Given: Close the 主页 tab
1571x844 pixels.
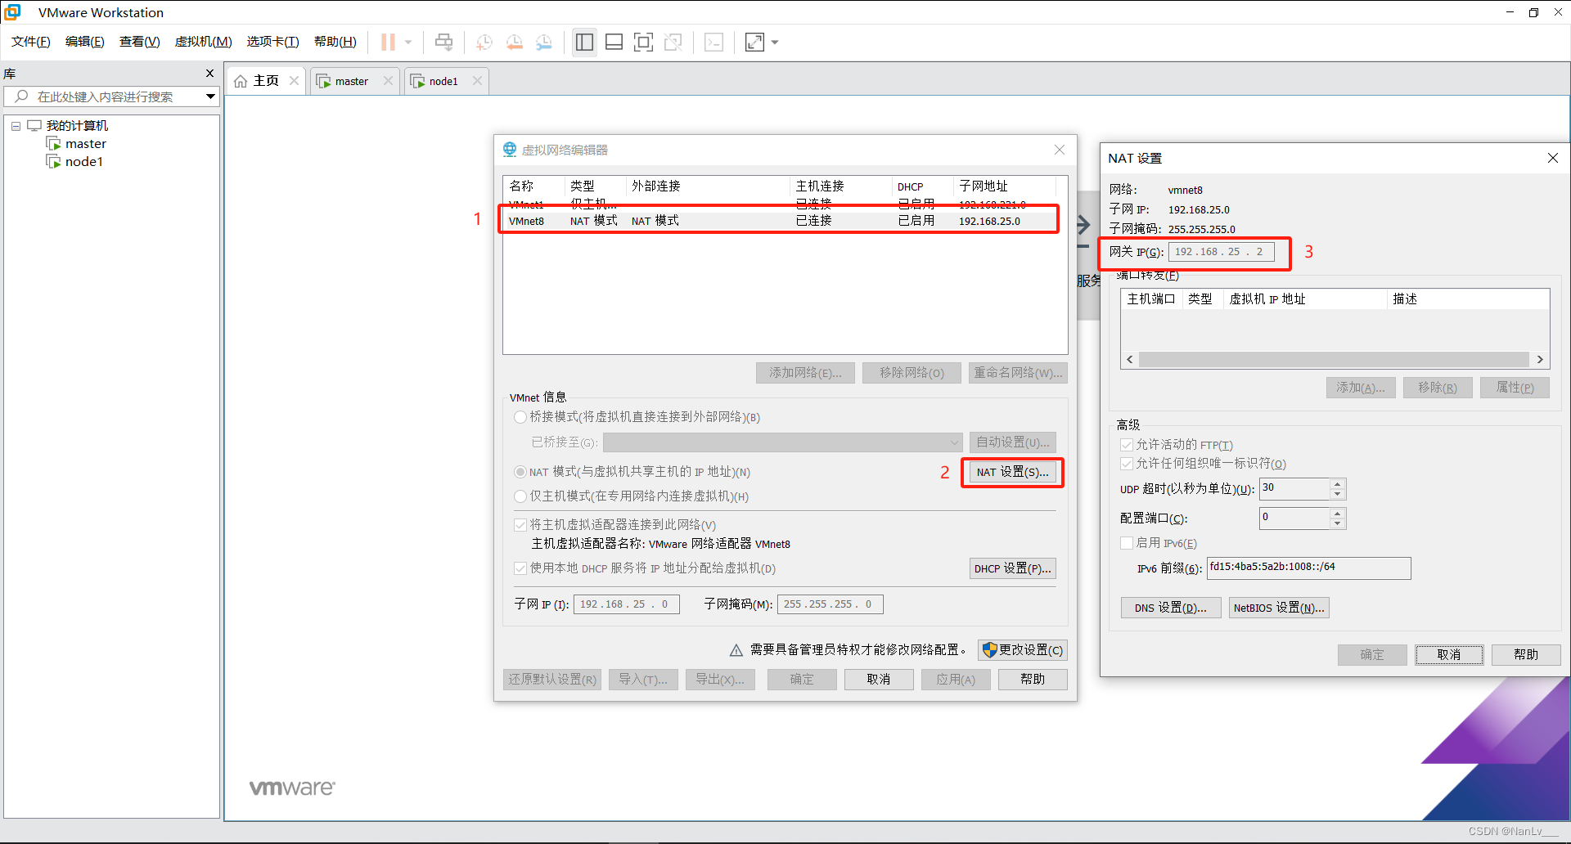Looking at the screenshot, I should pos(294,80).
